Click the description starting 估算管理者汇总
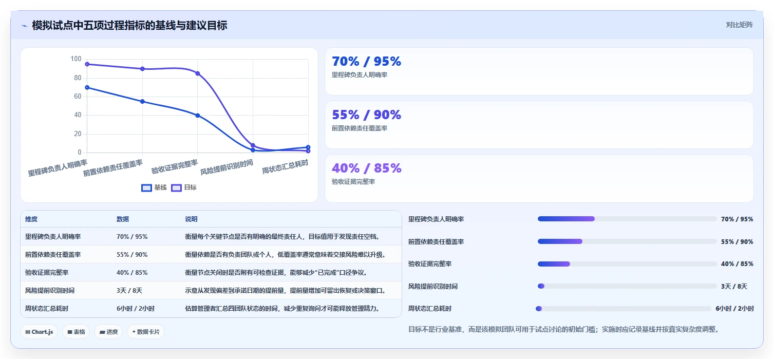 point(282,309)
